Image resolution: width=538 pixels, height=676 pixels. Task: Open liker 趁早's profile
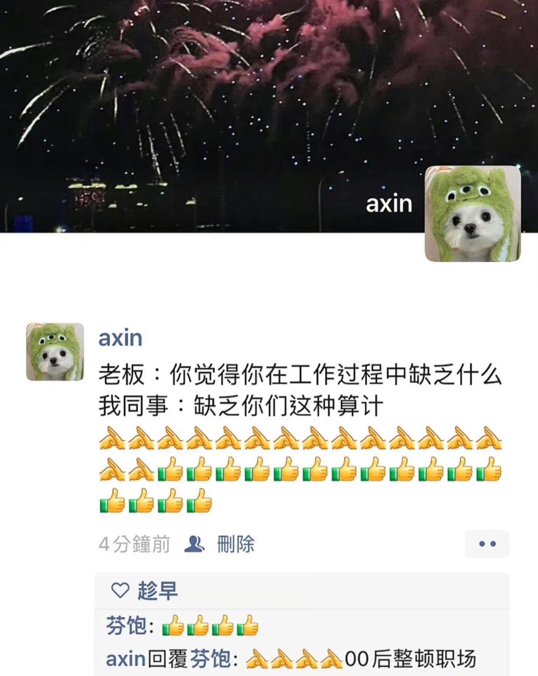(158, 590)
